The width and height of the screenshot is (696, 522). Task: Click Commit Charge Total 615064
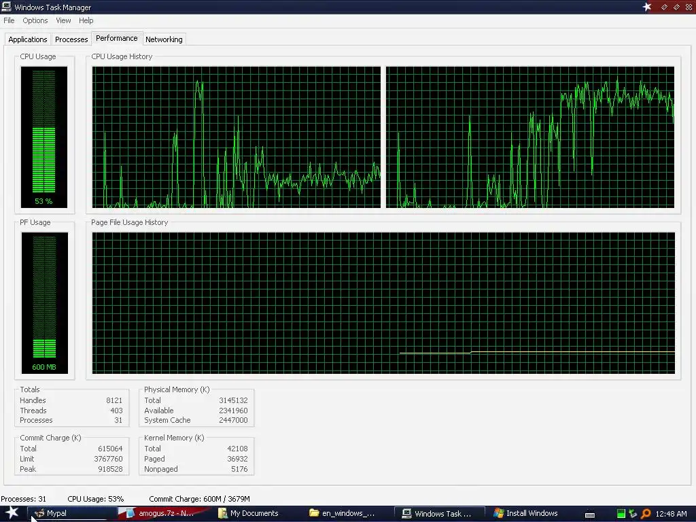(110, 449)
